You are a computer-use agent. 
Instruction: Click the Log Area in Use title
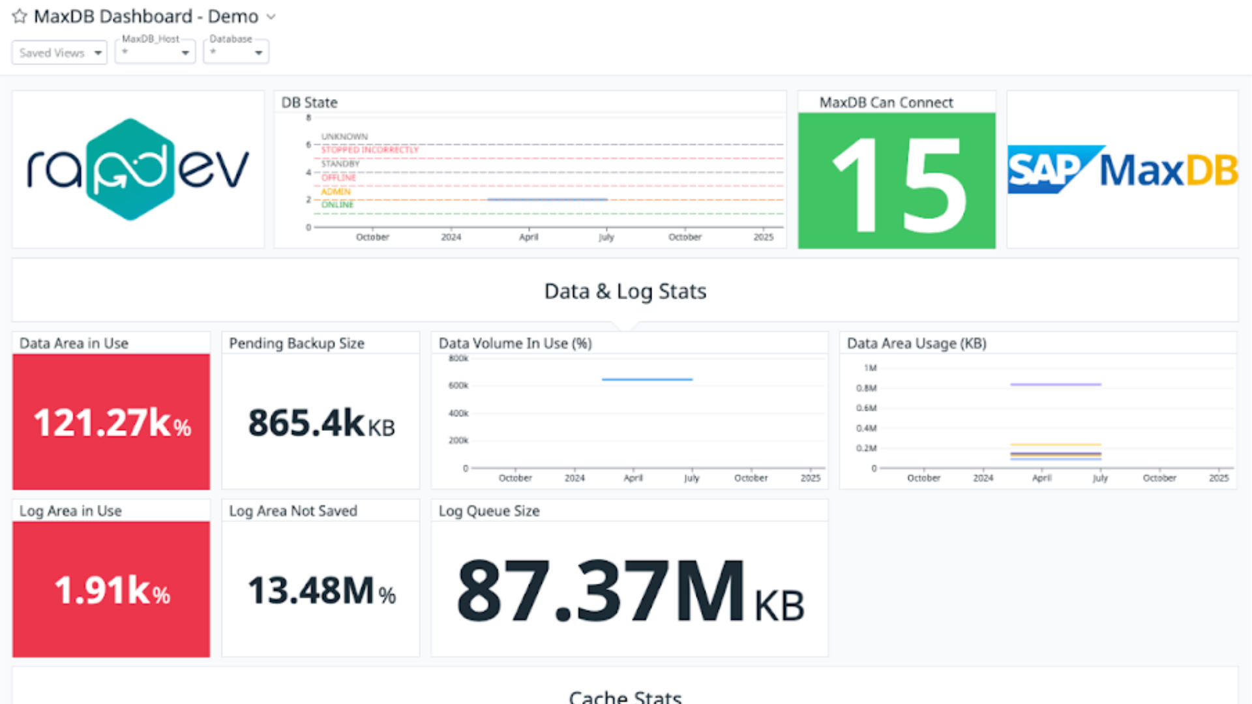(70, 511)
